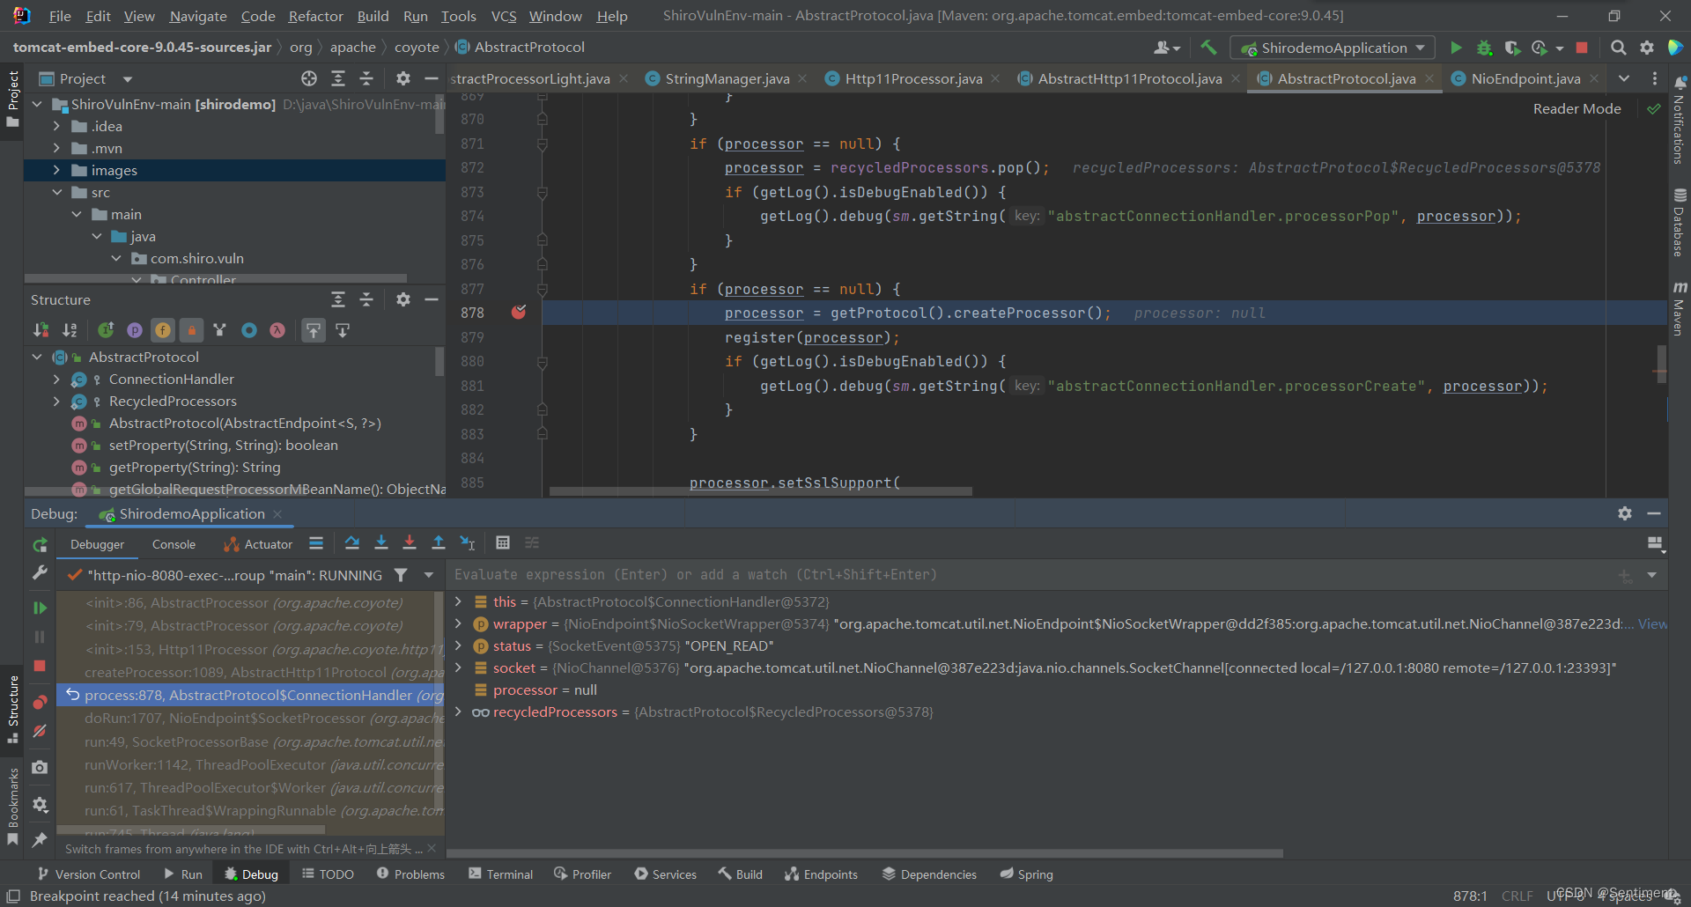The height and width of the screenshot is (907, 1691).
Task: Expand the images folder
Action: click(x=56, y=170)
